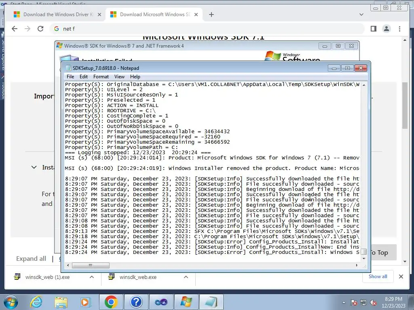Open the Windows Start menu
Image resolution: width=414 pixels, height=310 pixels.
point(11,302)
